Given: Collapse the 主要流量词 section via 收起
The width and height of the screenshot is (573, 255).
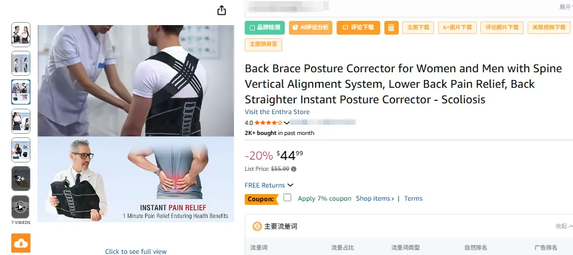Looking at the screenshot, I should pos(564,226).
